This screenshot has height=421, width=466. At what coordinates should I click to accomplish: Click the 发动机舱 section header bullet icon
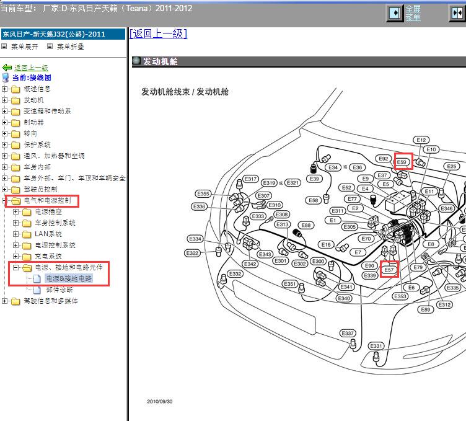coord(136,61)
